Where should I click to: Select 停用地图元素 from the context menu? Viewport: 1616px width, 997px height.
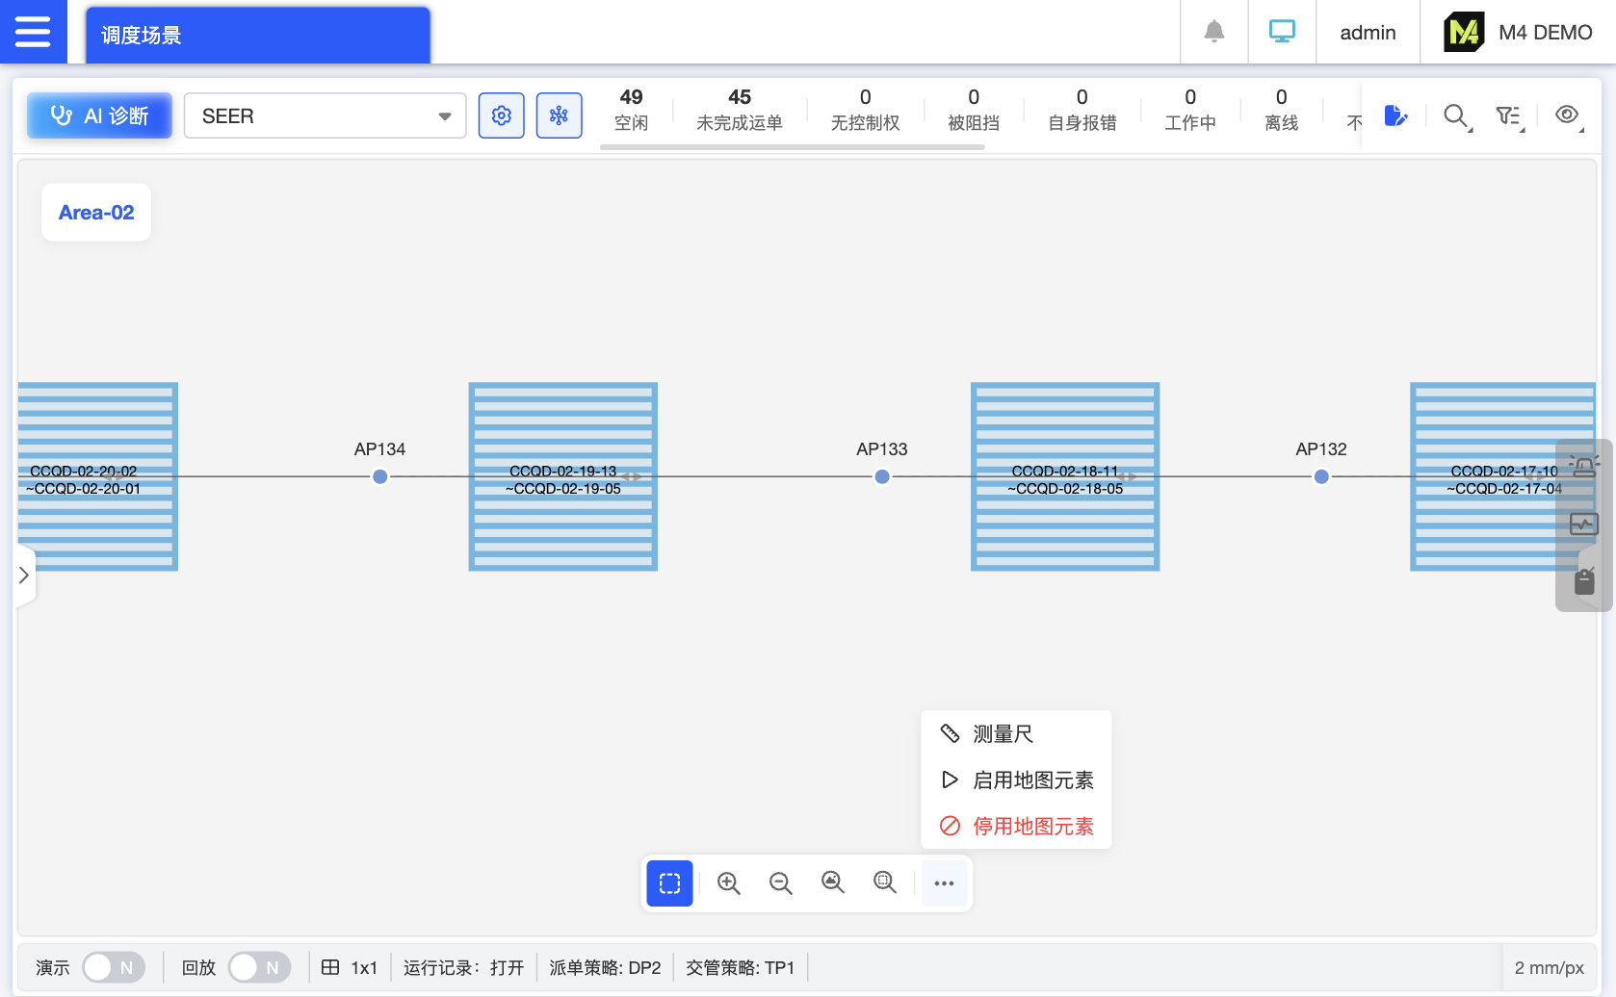[x=1032, y=826]
